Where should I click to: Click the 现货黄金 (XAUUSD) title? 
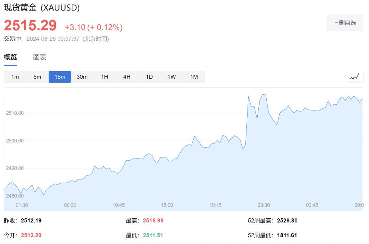(42, 8)
